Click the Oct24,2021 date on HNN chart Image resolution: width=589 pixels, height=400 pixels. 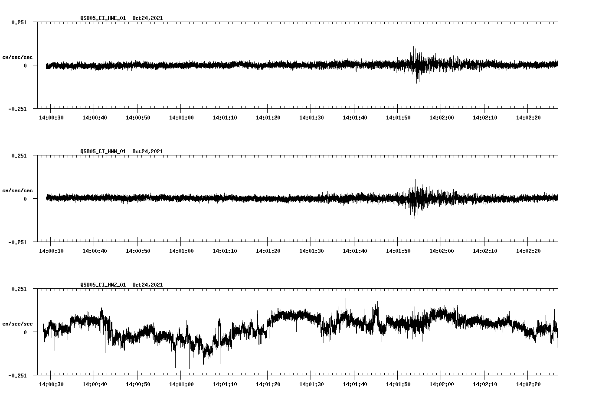pyautogui.click(x=148, y=152)
